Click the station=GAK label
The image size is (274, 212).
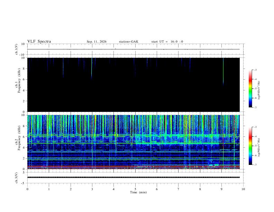point(128,42)
